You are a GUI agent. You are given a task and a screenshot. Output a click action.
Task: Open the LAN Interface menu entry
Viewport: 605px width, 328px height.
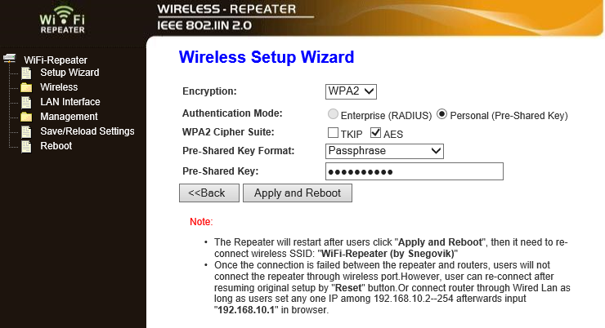[x=70, y=102]
